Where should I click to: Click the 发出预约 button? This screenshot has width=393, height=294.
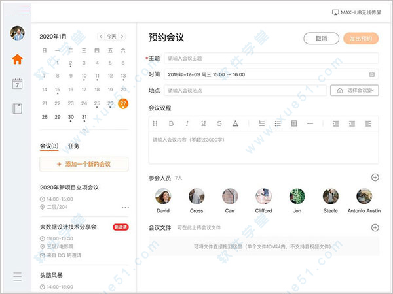361,39
